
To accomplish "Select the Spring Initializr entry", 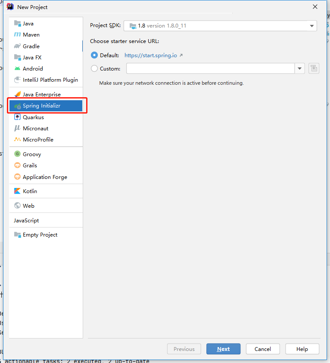I will point(46,106).
